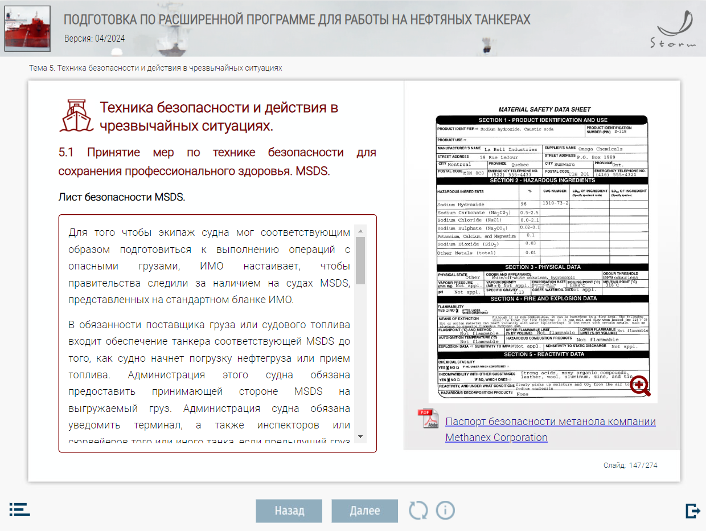Click Section 3 Physical Data header
This screenshot has height=531, width=706.
(x=543, y=267)
